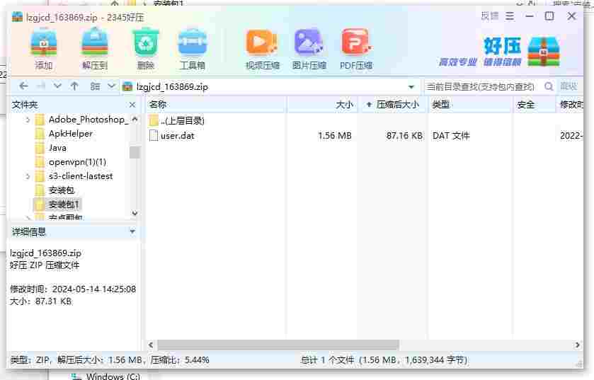Viewport: 594px width, 380px height.
Task: Sort by 安全 column header
Action: (535, 105)
